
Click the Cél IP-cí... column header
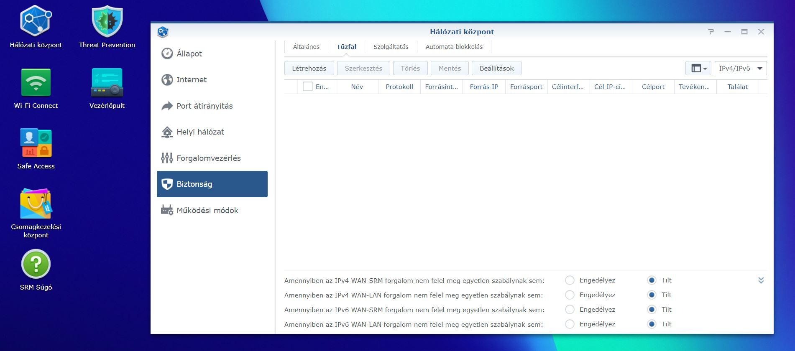click(610, 86)
